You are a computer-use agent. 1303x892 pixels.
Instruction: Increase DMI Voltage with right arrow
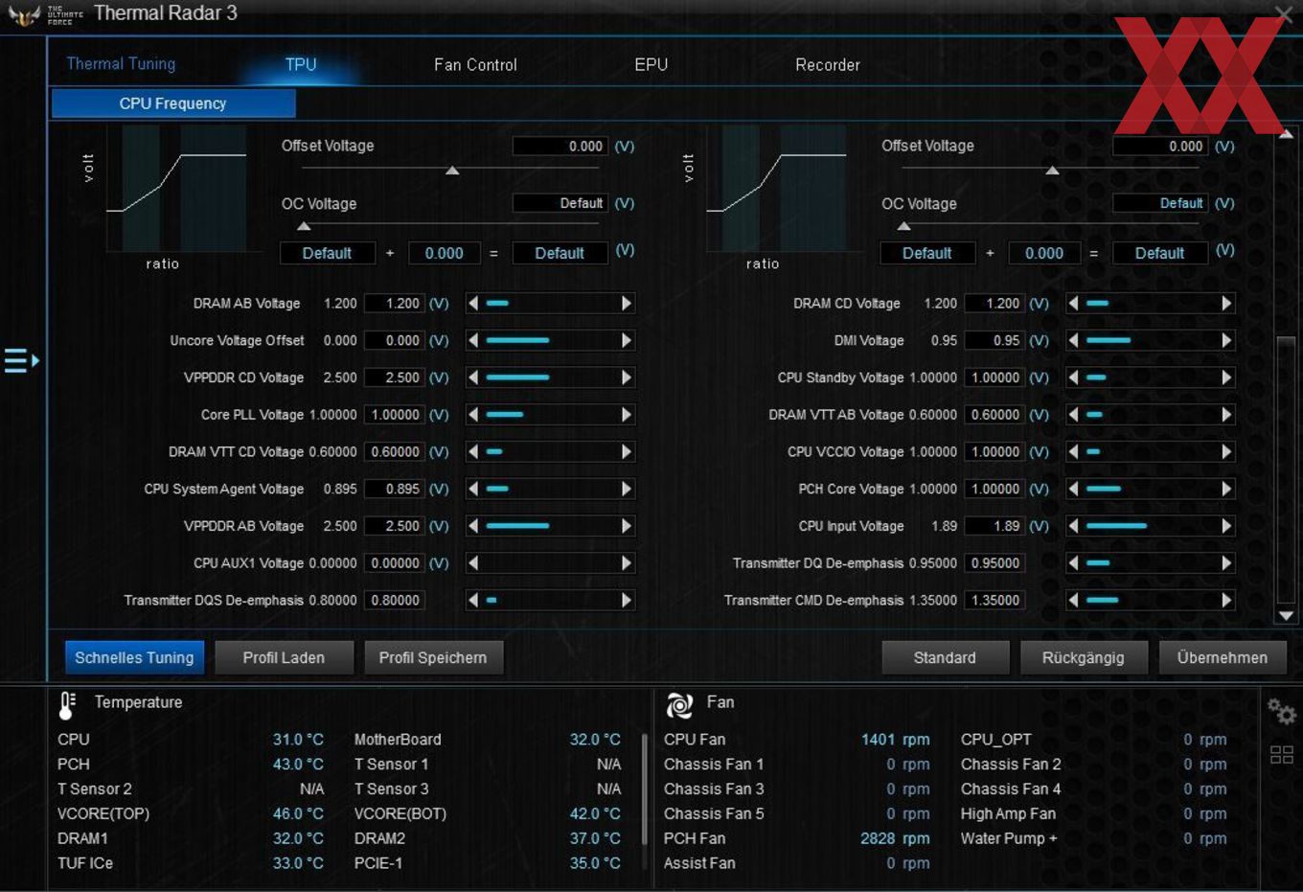(1226, 340)
